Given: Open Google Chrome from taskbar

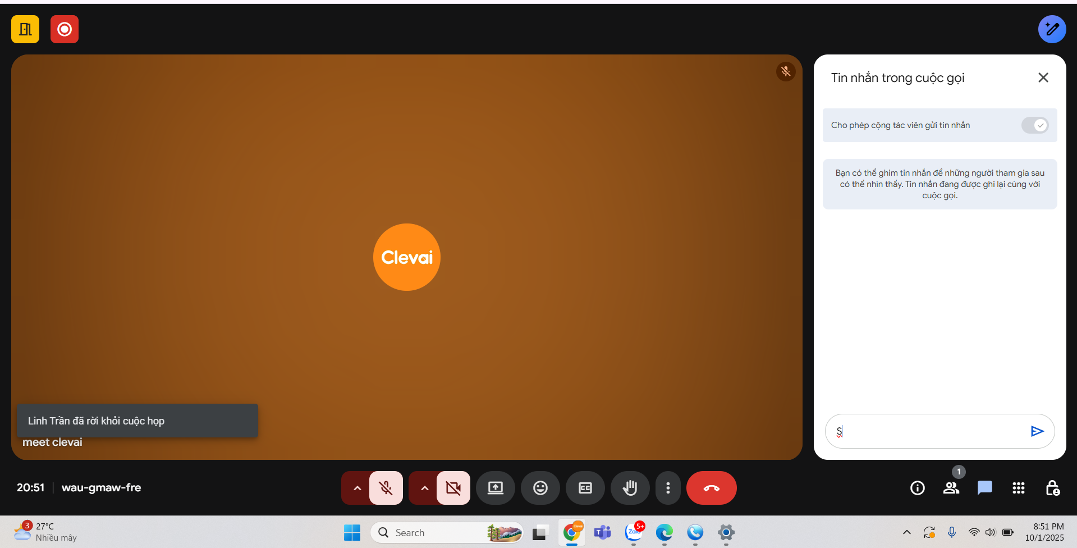Looking at the screenshot, I should click(572, 532).
